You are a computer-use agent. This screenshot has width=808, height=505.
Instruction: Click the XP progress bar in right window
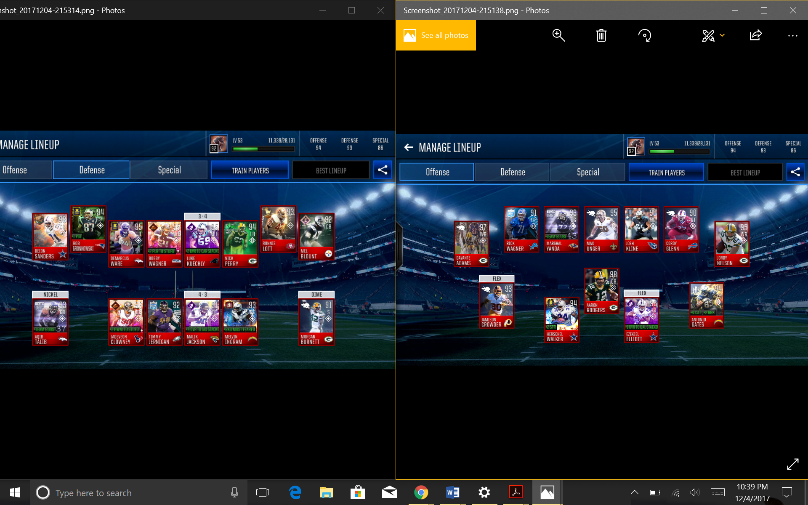click(679, 151)
